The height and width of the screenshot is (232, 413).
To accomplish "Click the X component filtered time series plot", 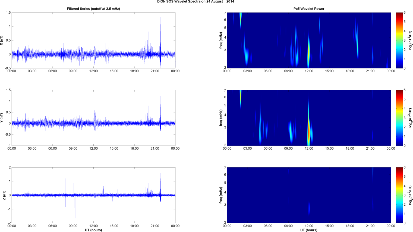I will click(93, 40).
